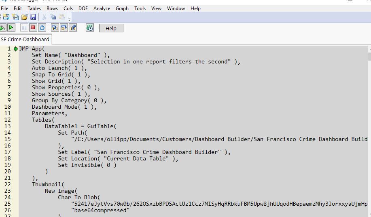This screenshot has width=371, height=217.
Task: Click the 'Snap To Grid( 1 ),' line
Action: 61,74
